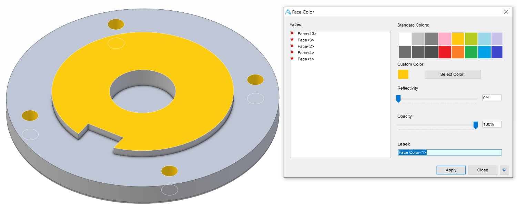517x211 pixels.
Task: Pick the orange standard color swatch
Action: [458, 52]
